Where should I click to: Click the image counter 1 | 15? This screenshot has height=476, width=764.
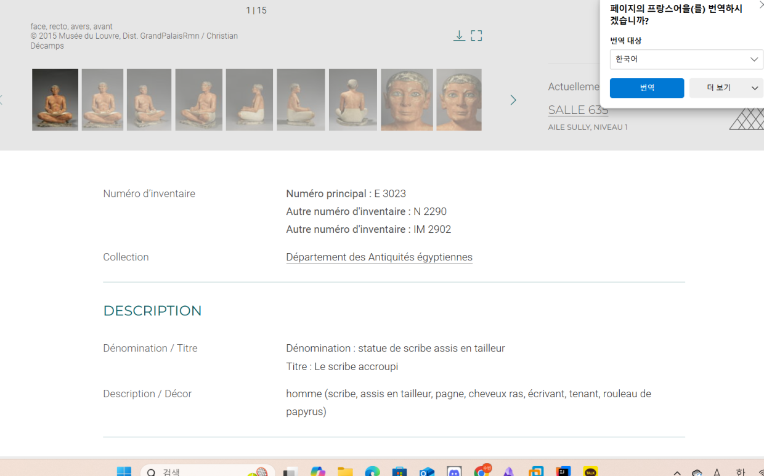(256, 10)
